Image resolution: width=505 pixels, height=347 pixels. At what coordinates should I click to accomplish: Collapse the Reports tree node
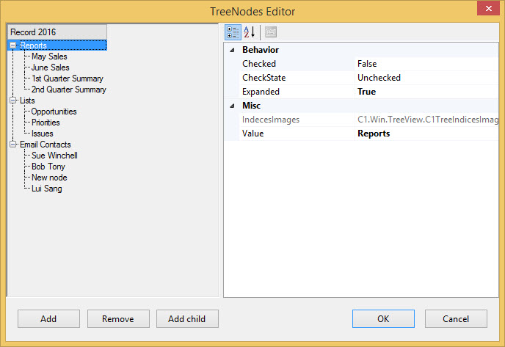13,45
